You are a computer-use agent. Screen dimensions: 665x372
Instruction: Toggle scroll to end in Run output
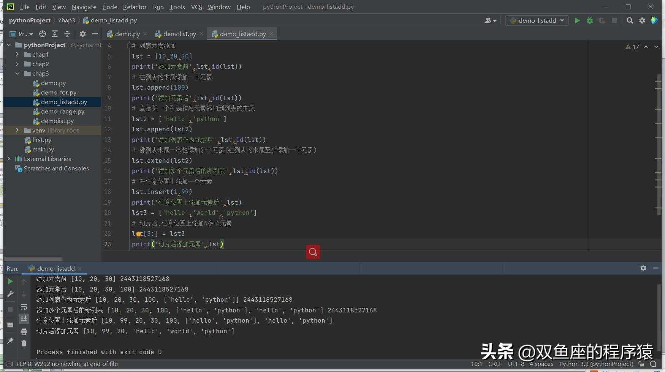point(24,319)
